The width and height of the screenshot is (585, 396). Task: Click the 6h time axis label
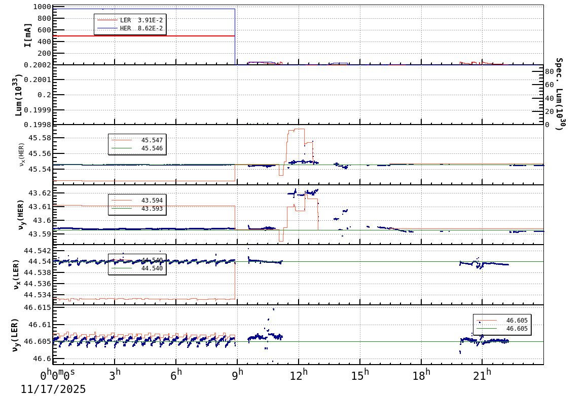click(176, 374)
